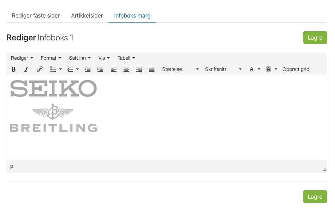Image resolution: width=335 pixels, height=211 pixels.
Task: Toggle bold formatting
Action: coord(13,69)
